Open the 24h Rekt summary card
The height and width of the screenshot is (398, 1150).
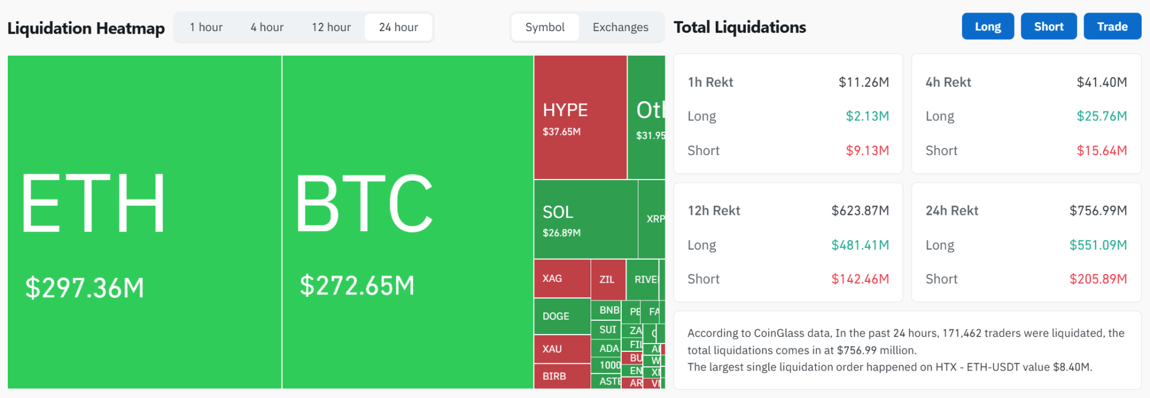pyautogui.click(x=1026, y=243)
